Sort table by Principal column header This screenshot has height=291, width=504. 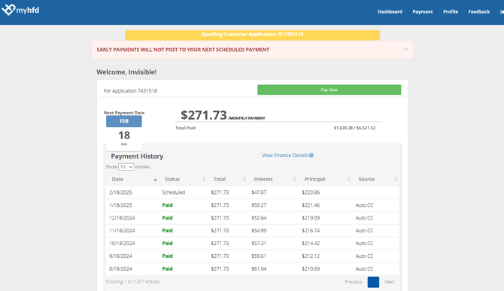tap(326, 179)
